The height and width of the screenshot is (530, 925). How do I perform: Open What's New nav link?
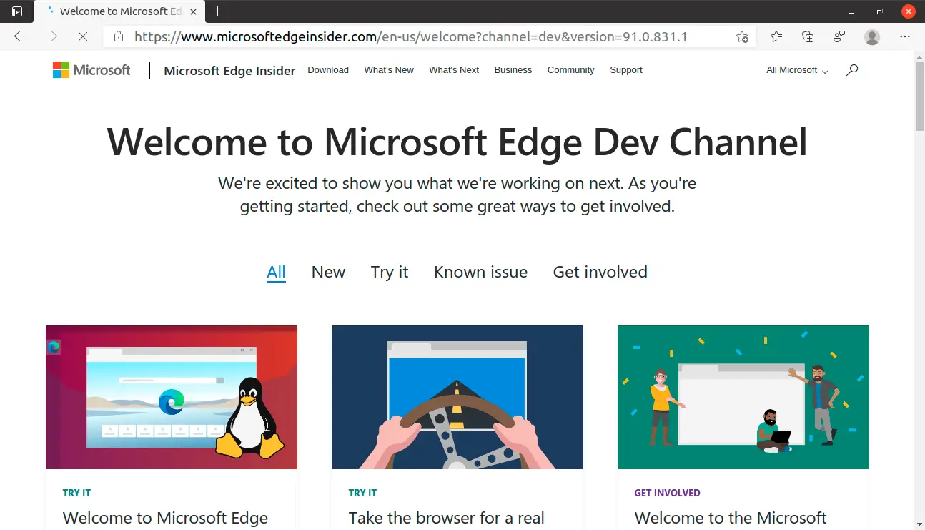[389, 70]
